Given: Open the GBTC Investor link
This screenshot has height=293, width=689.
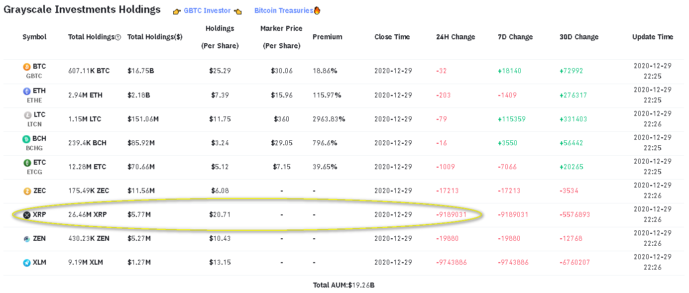Looking at the screenshot, I should coord(207,10).
